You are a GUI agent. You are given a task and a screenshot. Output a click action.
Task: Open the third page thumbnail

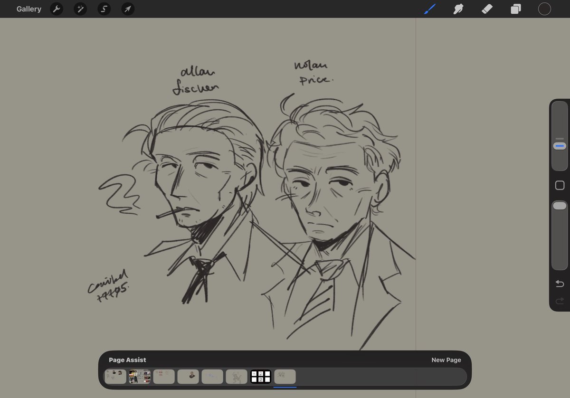(164, 377)
